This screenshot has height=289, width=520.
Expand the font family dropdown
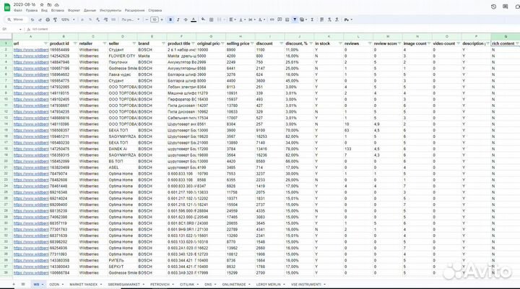tap(129, 20)
